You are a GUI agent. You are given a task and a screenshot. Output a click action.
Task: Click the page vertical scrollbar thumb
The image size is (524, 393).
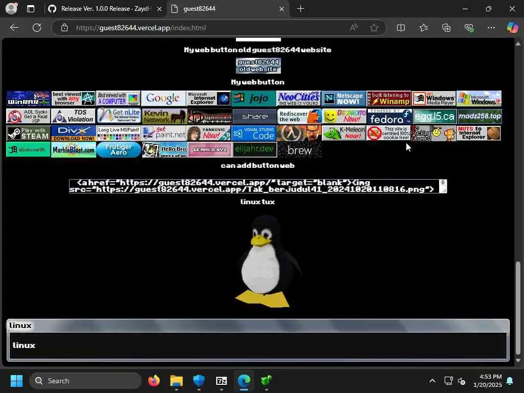(518, 308)
